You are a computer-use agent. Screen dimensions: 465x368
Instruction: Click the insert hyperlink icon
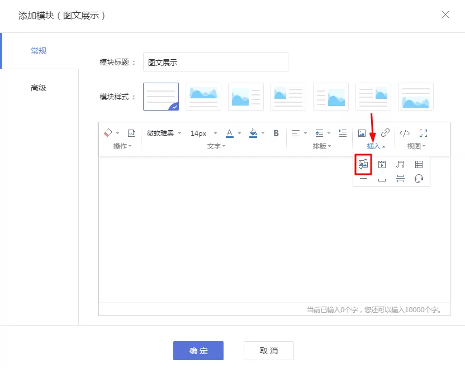point(385,133)
